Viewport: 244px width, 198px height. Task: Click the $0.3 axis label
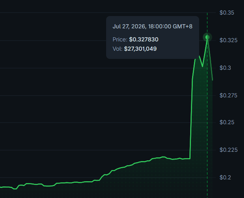coord(225,68)
